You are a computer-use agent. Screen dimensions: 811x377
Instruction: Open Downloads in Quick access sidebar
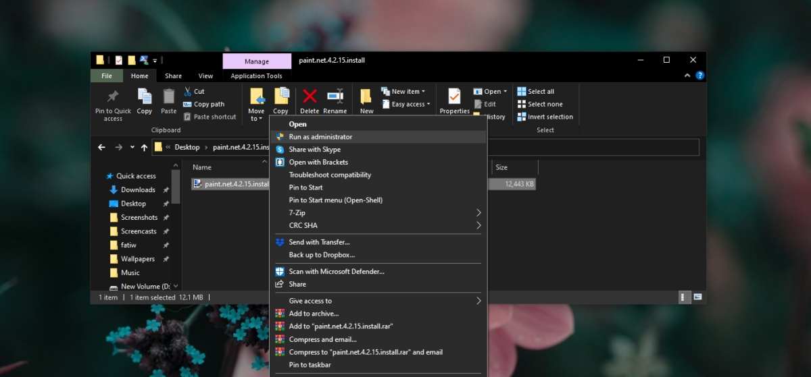[x=138, y=190]
